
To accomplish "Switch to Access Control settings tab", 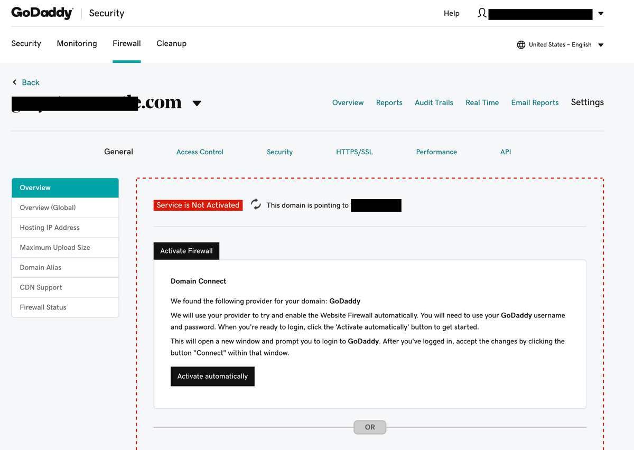I will pos(200,152).
